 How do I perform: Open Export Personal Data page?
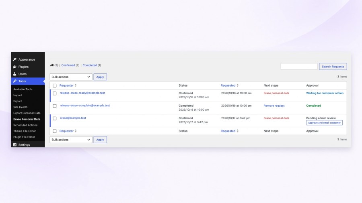tap(27, 113)
